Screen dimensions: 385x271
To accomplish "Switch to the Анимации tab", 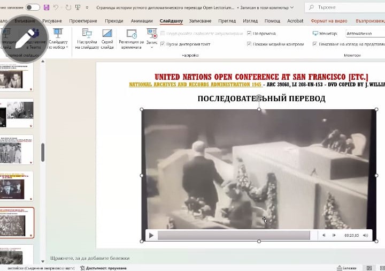I will point(141,21).
